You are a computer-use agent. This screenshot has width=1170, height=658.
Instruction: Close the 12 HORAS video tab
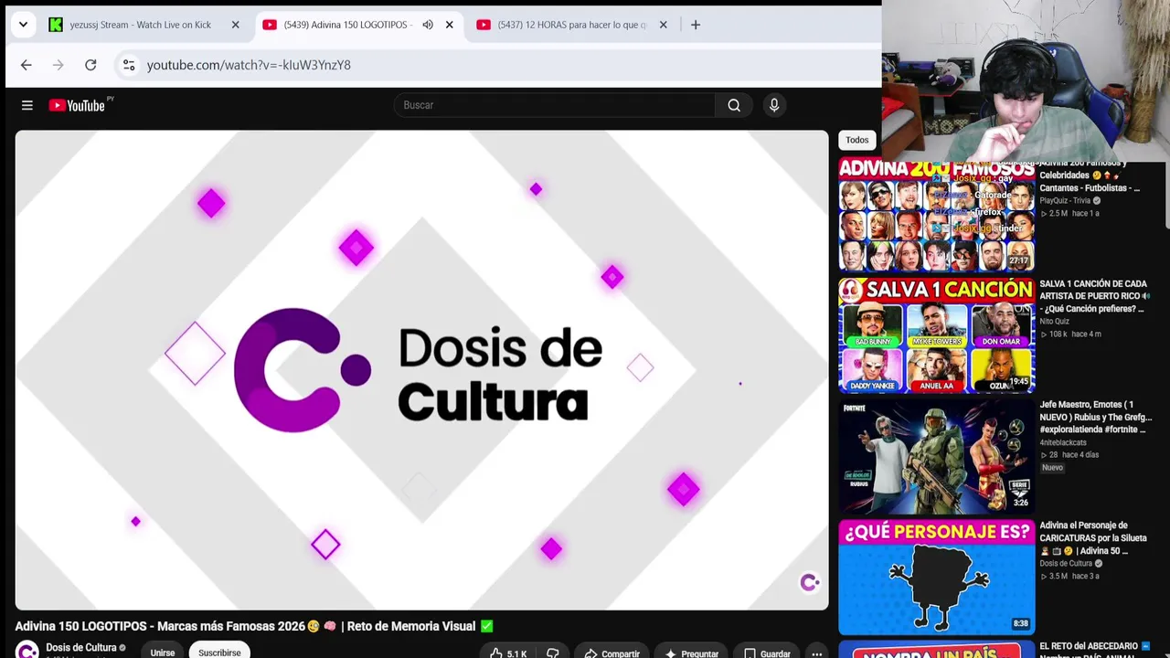pos(663,25)
